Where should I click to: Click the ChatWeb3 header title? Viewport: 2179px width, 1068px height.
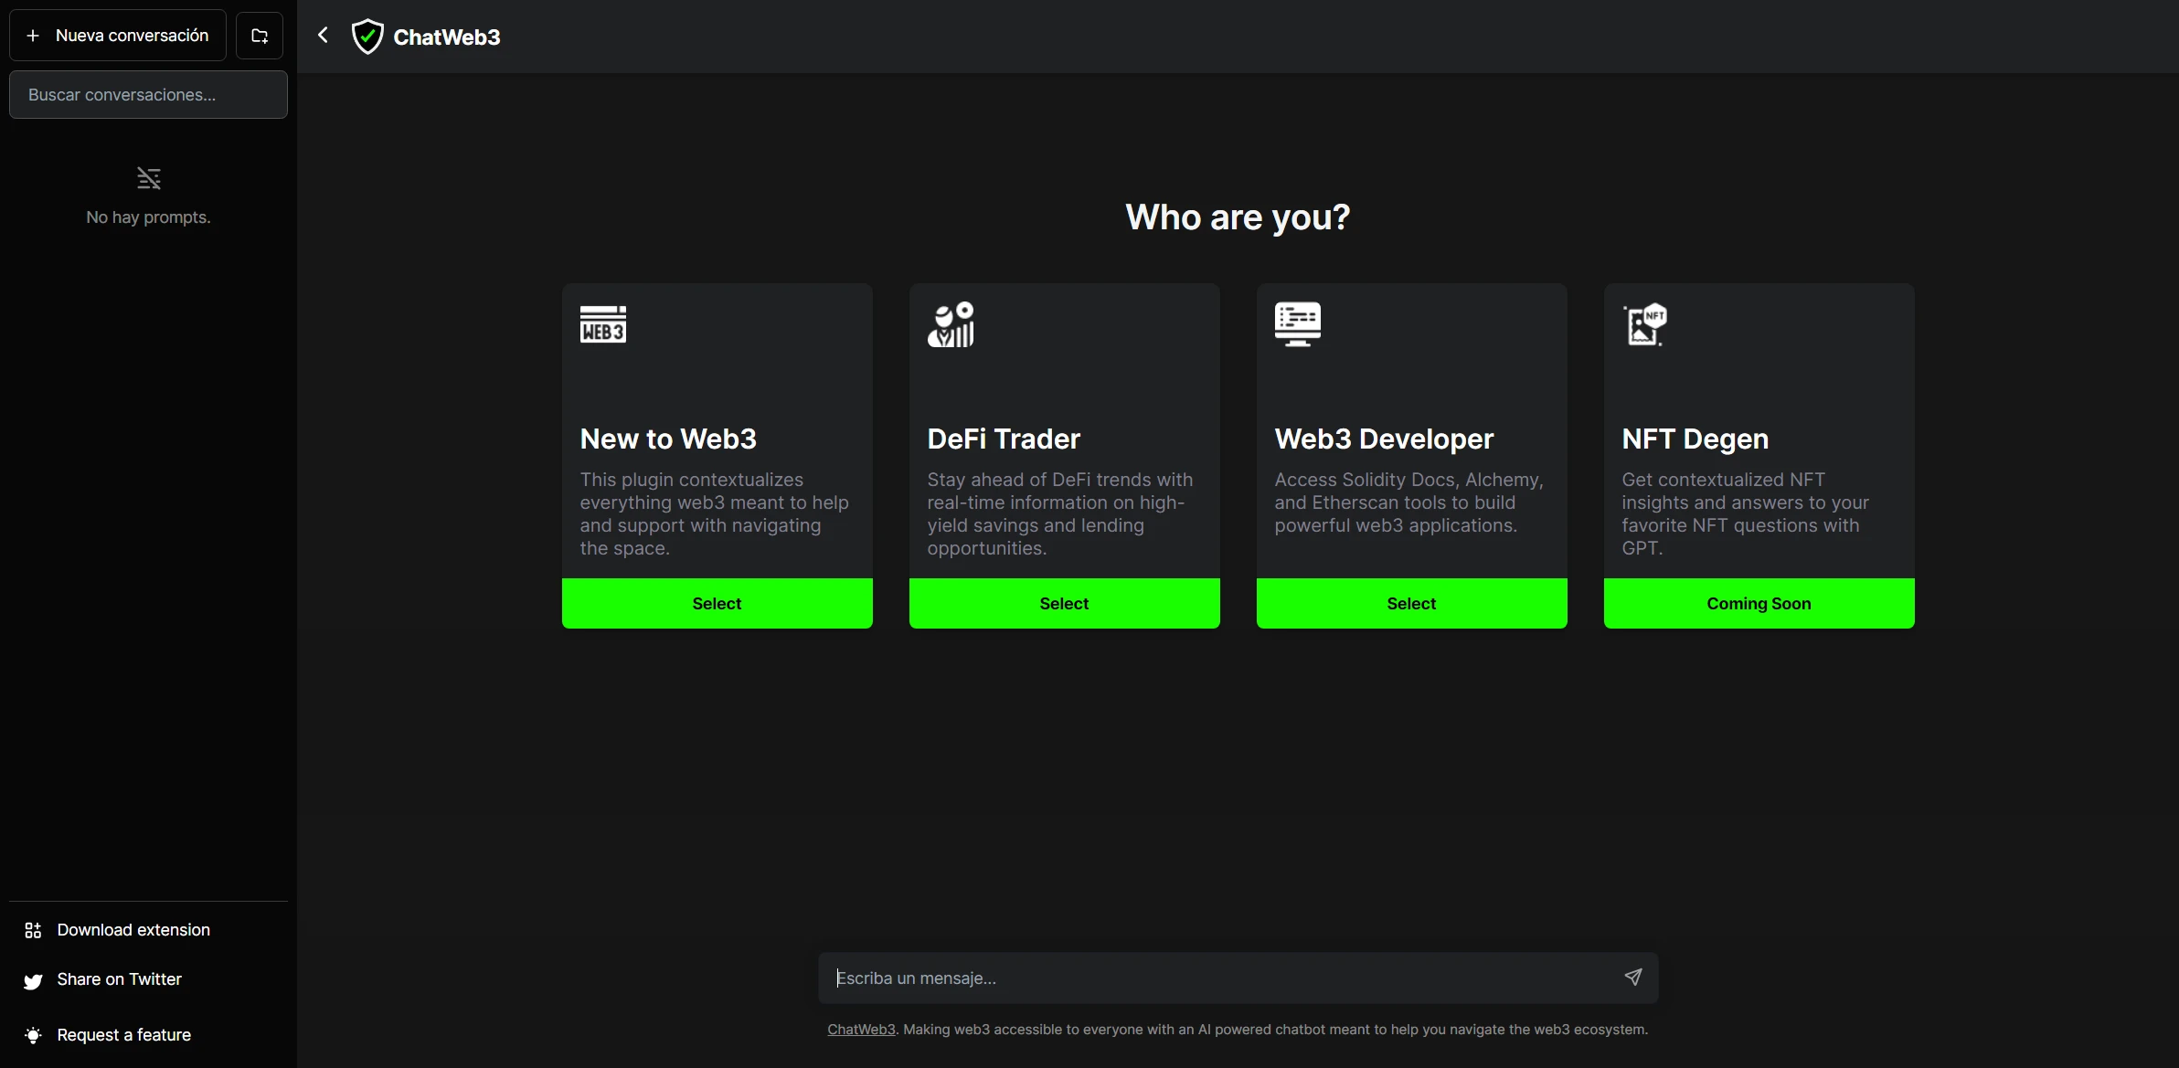pyautogui.click(x=447, y=37)
